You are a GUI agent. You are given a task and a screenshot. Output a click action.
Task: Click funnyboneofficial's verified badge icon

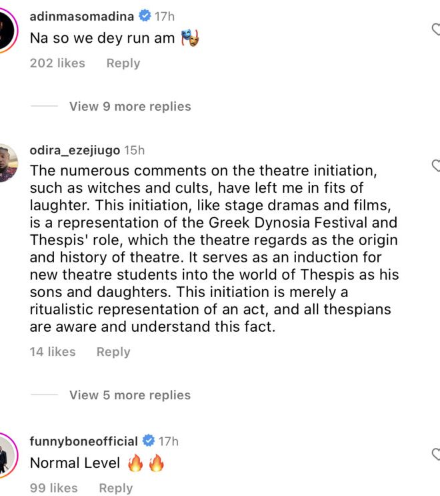[x=149, y=441]
